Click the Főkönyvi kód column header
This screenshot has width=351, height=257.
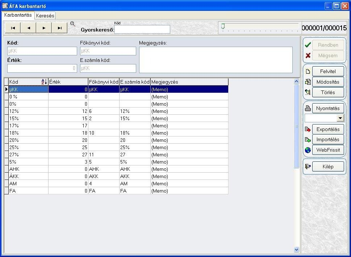pos(104,82)
